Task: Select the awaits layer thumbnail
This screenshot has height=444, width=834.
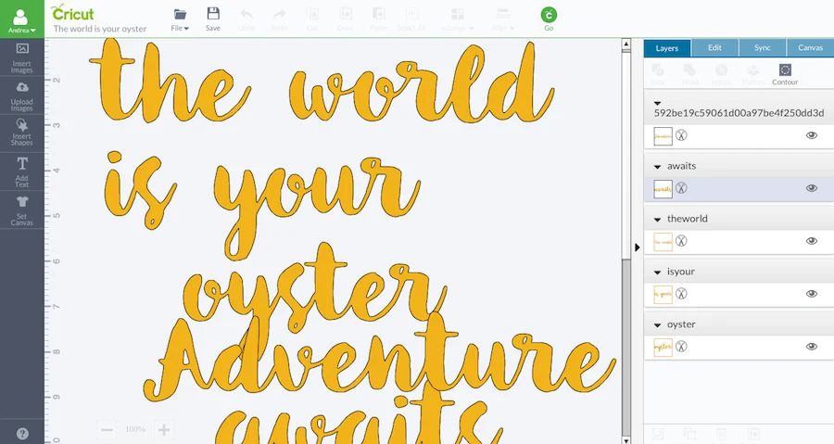Action: coord(663,188)
